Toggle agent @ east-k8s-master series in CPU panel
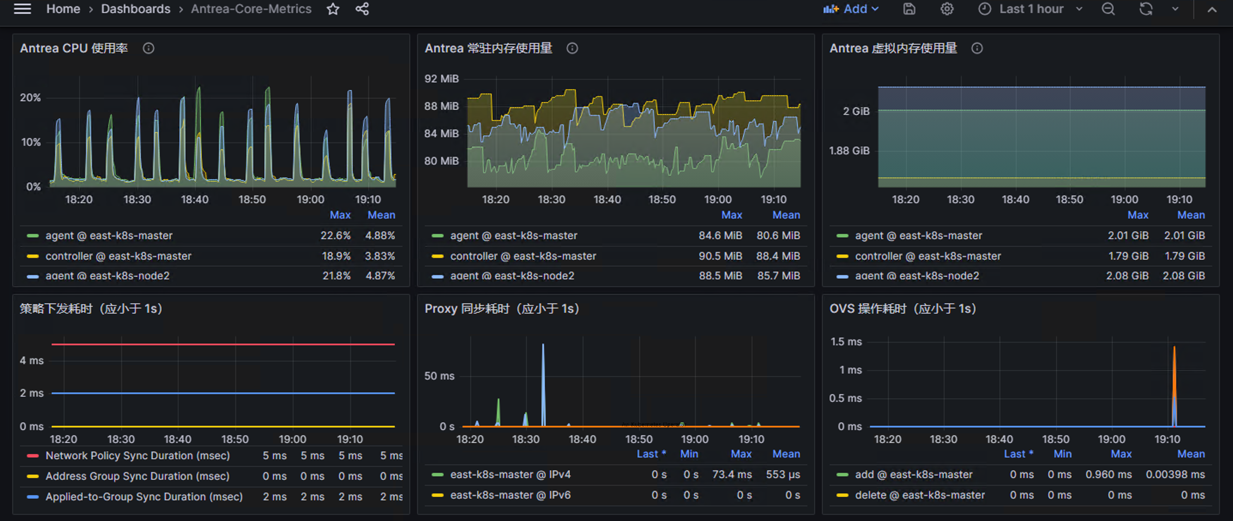The image size is (1233, 521). [109, 236]
